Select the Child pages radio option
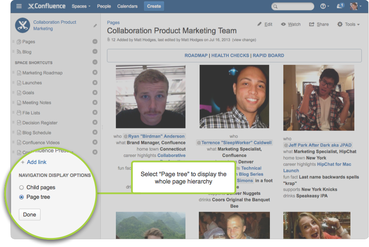 coord(22,188)
